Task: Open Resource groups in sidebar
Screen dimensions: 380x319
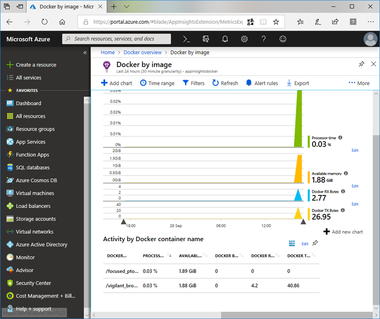Action: [30, 129]
